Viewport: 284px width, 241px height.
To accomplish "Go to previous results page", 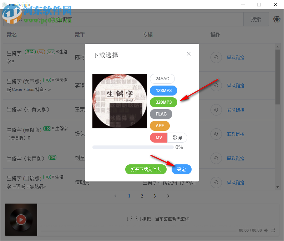I will click(x=116, y=196).
